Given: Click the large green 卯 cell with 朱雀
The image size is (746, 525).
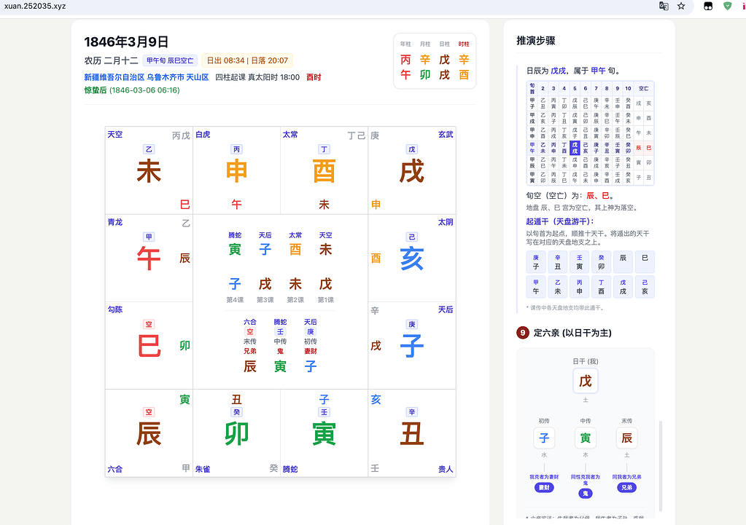Looking at the screenshot, I should pos(236,433).
